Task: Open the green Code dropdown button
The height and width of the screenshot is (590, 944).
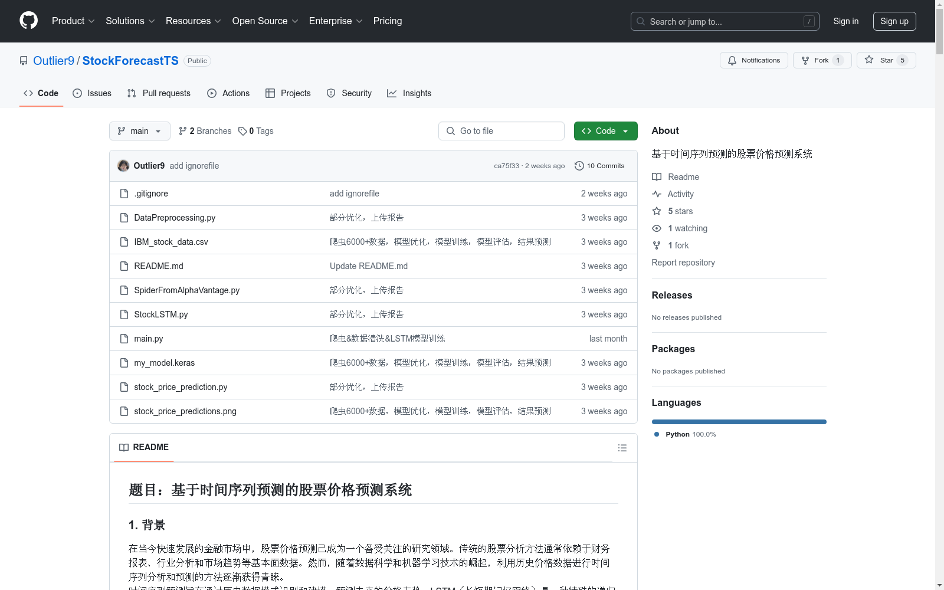Action: pyautogui.click(x=605, y=131)
